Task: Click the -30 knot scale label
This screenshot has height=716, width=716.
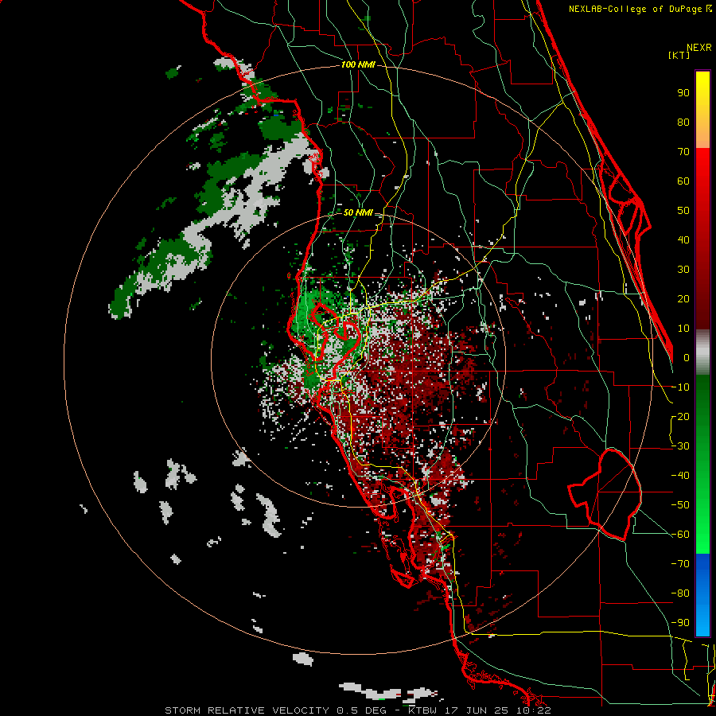Action: 680,446
